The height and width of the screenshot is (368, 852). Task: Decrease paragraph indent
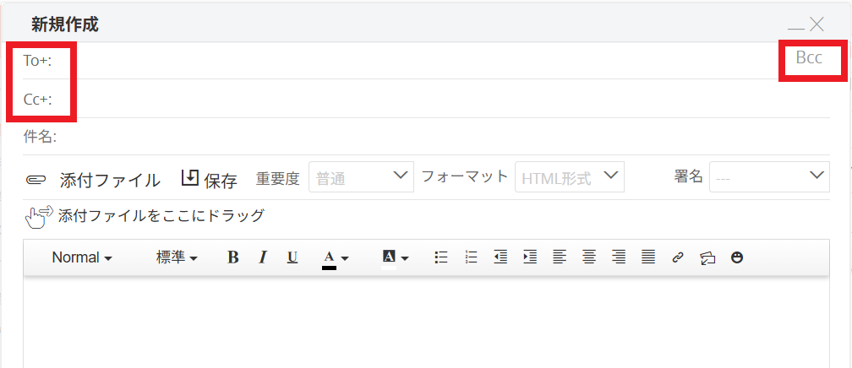(500, 257)
